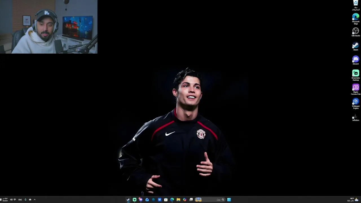The image size is (361, 203).
Task: Click the microphone tray icon
Action: pos(25,200)
